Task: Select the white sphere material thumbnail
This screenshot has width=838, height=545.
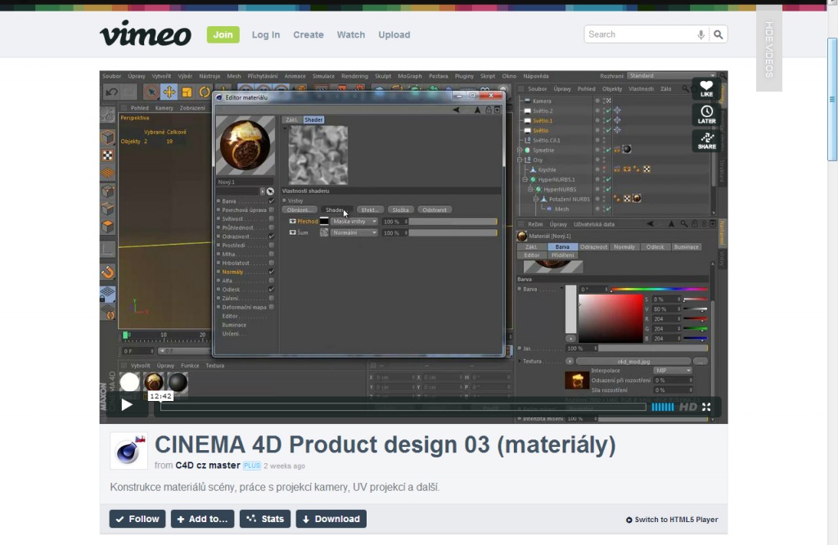Action: click(129, 383)
